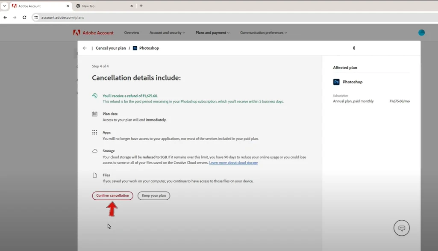Image resolution: width=438 pixels, height=251 pixels.
Task: Open a new browser tab
Action: pyautogui.click(x=141, y=6)
